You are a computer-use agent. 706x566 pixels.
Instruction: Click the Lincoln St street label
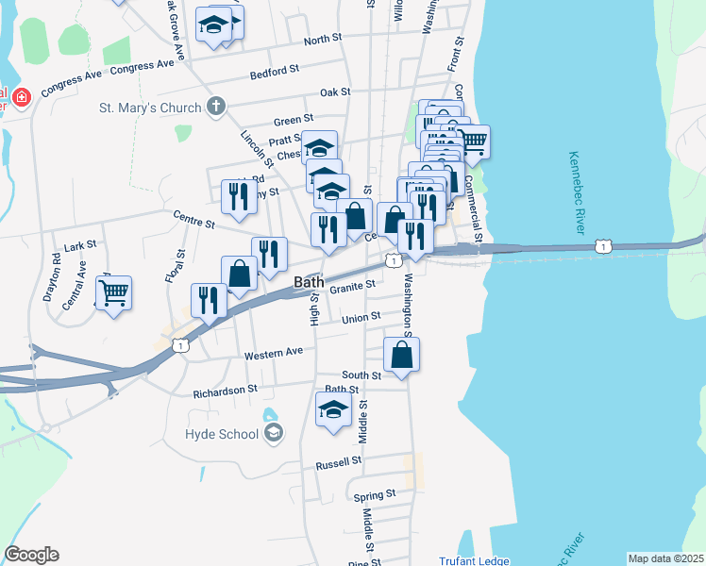point(257,149)
